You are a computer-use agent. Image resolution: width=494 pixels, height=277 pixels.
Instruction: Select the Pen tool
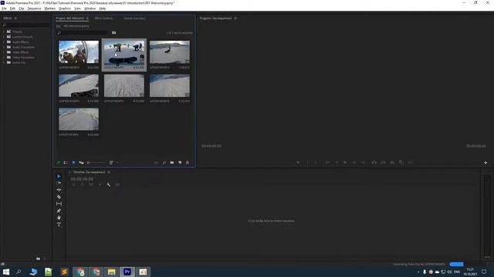tap(59, 211)
